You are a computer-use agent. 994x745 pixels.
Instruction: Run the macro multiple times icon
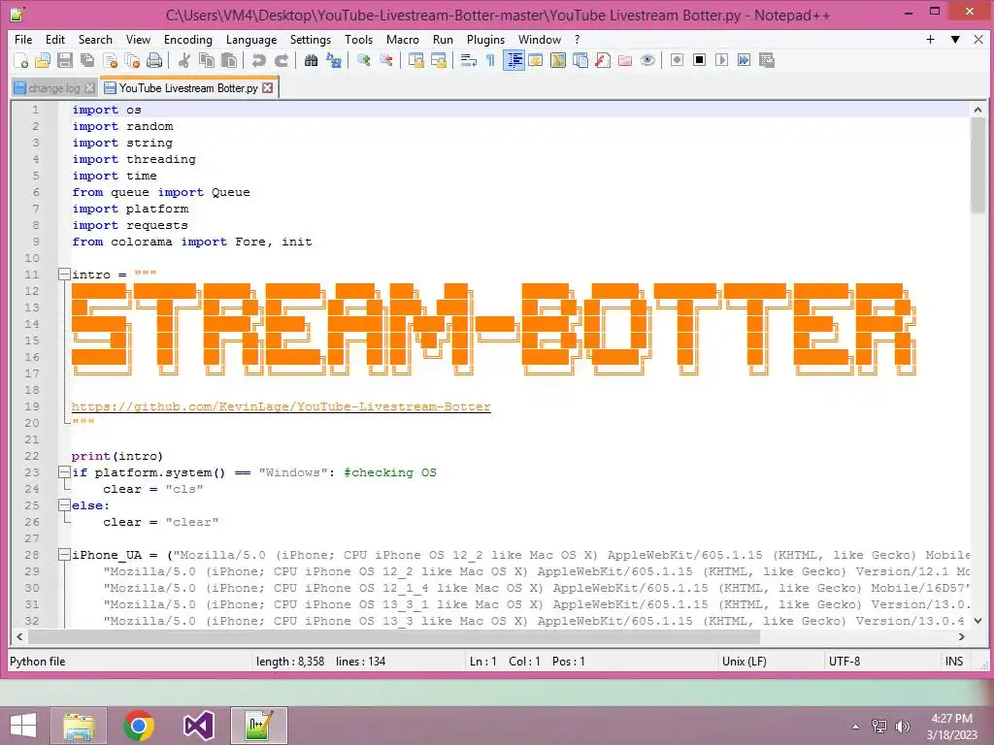[x=744, y=60]
